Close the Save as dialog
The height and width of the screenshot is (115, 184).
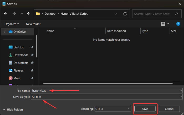coord(180,4)
